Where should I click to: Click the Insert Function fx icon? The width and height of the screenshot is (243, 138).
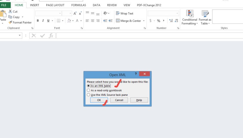click(51, 36)
